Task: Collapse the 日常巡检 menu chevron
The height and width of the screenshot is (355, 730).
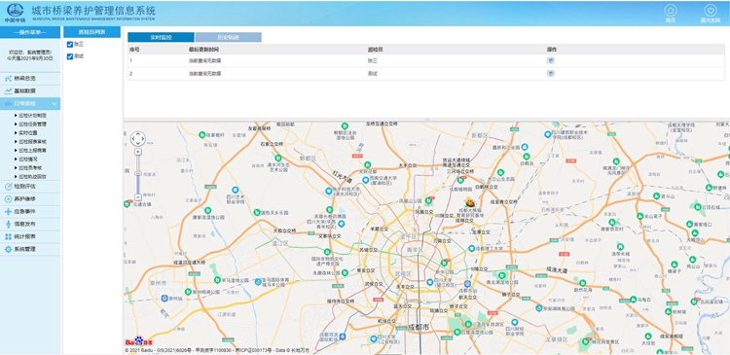Action: (x=55, y=103)
